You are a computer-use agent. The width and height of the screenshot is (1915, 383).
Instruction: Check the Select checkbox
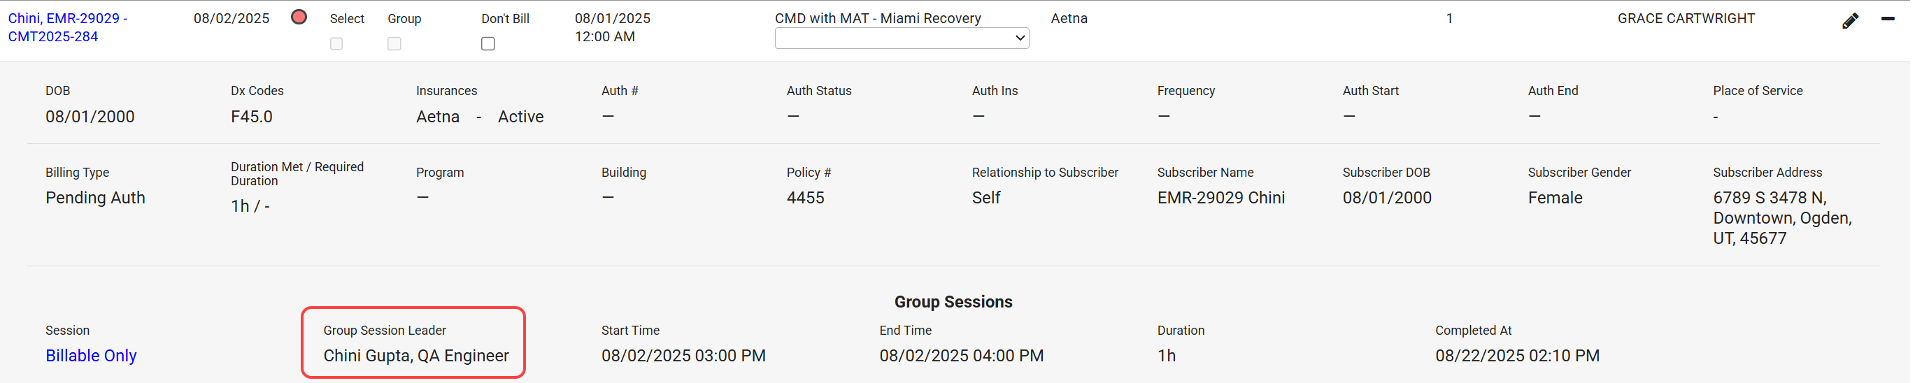click(336, 44)
